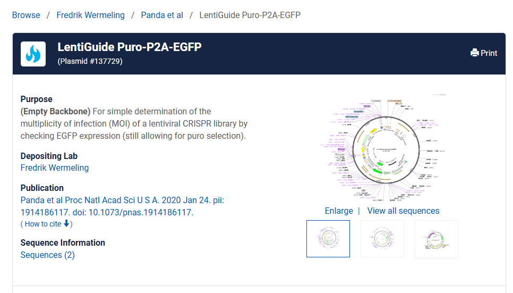Open the Sequences (2) link
The height and width of the screenshot is (293, 513).
[47, 255]
